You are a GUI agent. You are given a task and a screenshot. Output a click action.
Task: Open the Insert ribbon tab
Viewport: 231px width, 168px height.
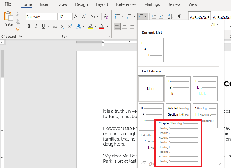pos(45,4)
